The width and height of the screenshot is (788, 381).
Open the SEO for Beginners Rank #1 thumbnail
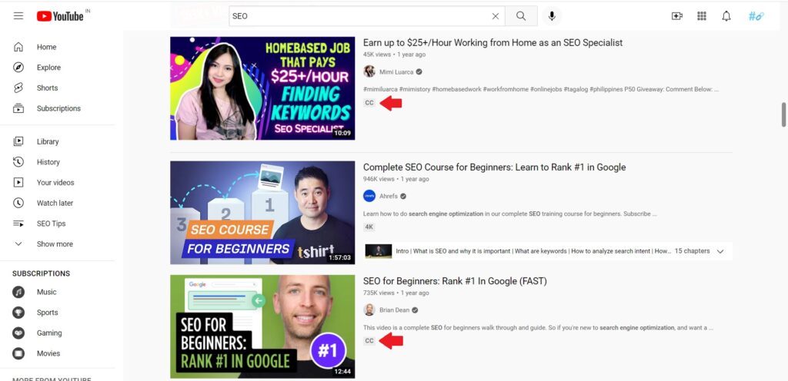pos(262,326)
